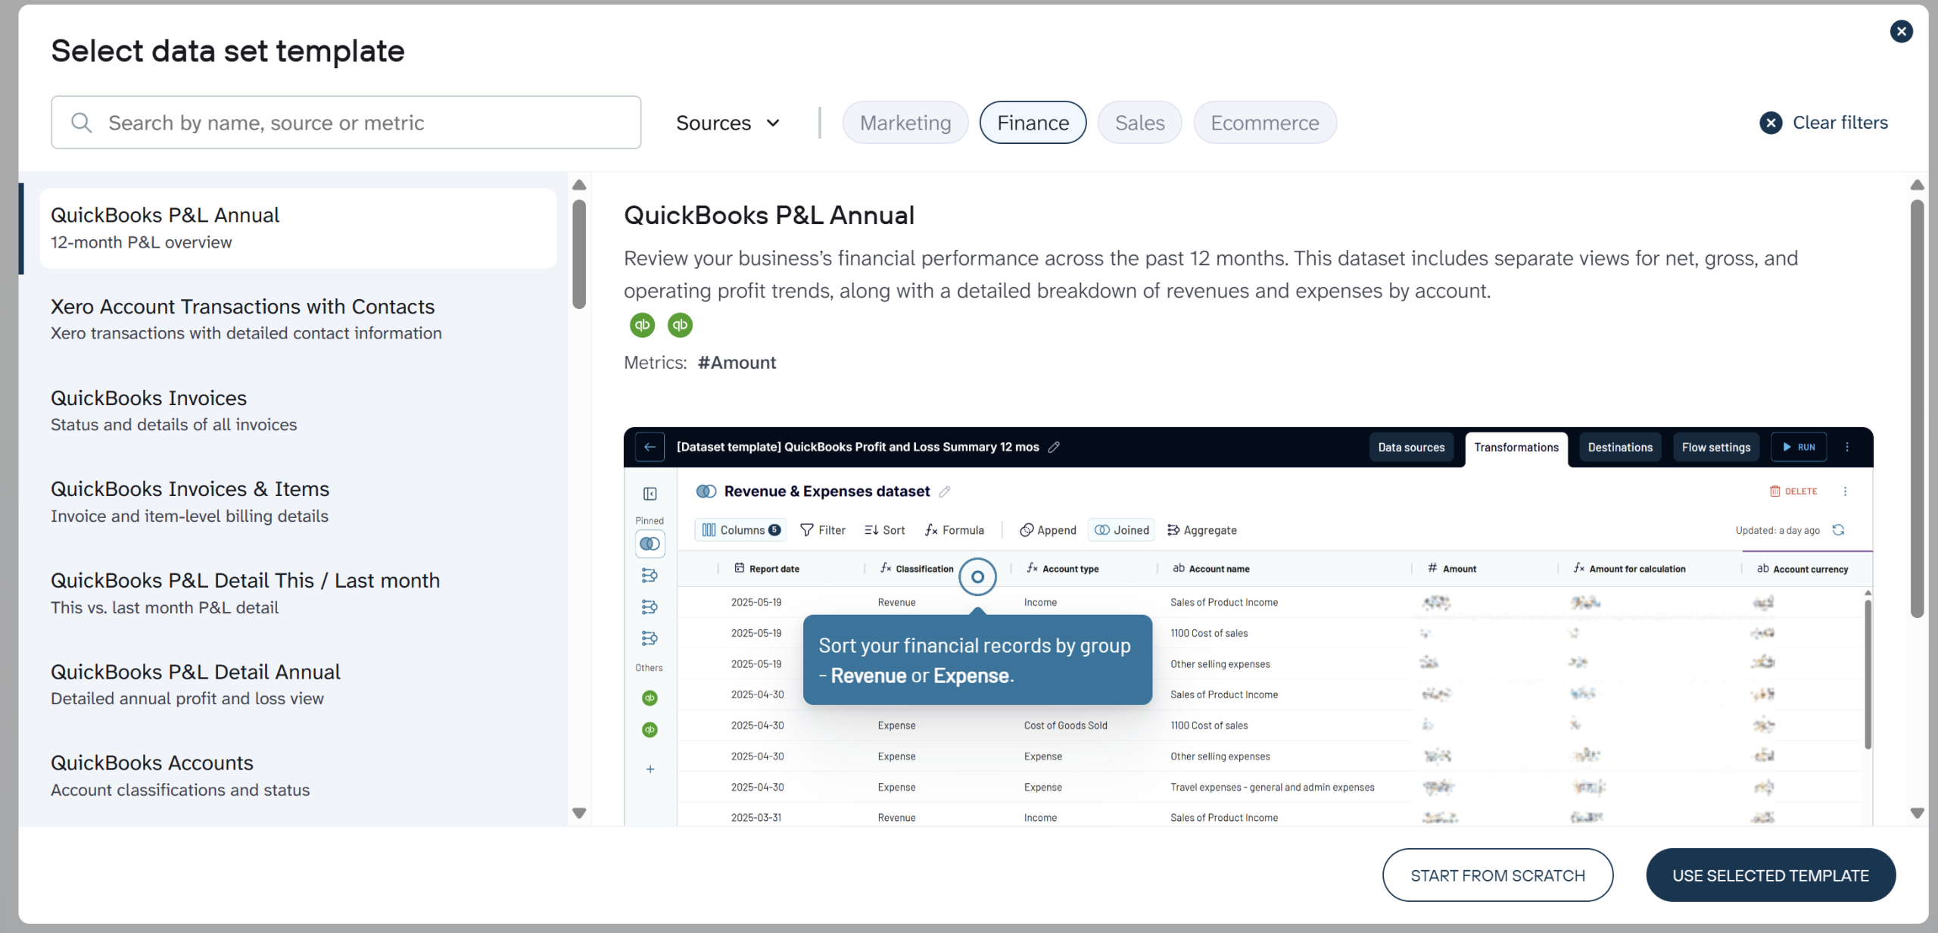The height and width of the screenshot is (933, 1938).
Task: Open the Formula tool
Action: click(954, 529)
